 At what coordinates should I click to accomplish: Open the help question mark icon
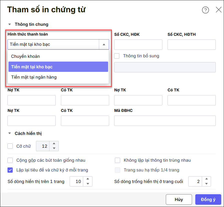tap(205, 10)
